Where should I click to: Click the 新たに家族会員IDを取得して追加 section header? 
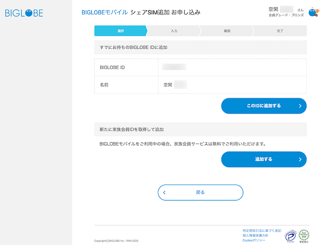pyautogui.click(x=200, y=129)
